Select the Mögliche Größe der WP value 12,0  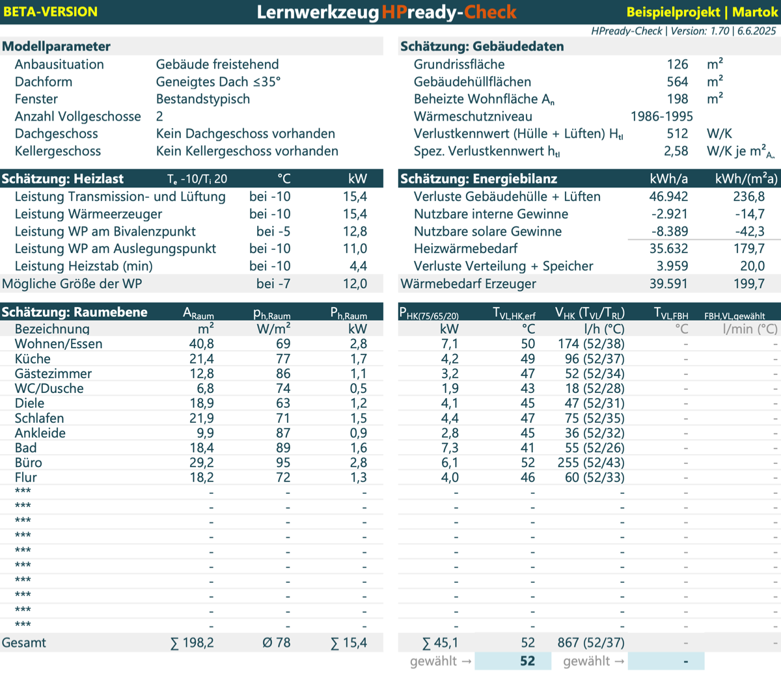(x=355, y=284)
